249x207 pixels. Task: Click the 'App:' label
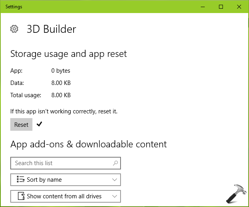(x=16, y=71)
